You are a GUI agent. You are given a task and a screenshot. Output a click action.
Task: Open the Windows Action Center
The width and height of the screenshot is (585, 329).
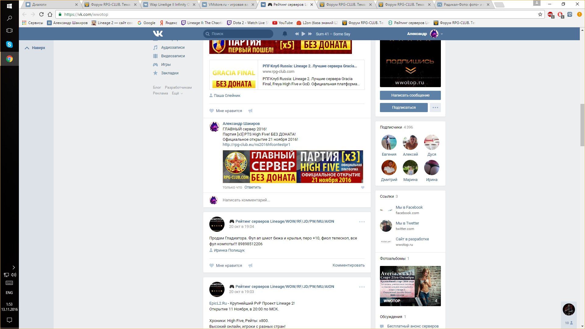click(9, 320)
